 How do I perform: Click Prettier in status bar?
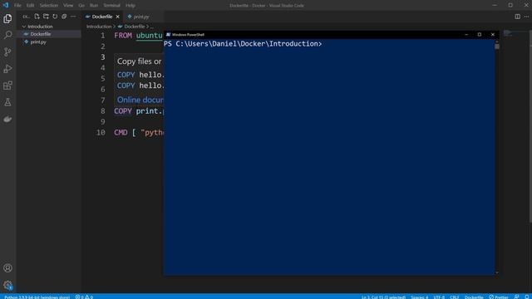point(499,297)
